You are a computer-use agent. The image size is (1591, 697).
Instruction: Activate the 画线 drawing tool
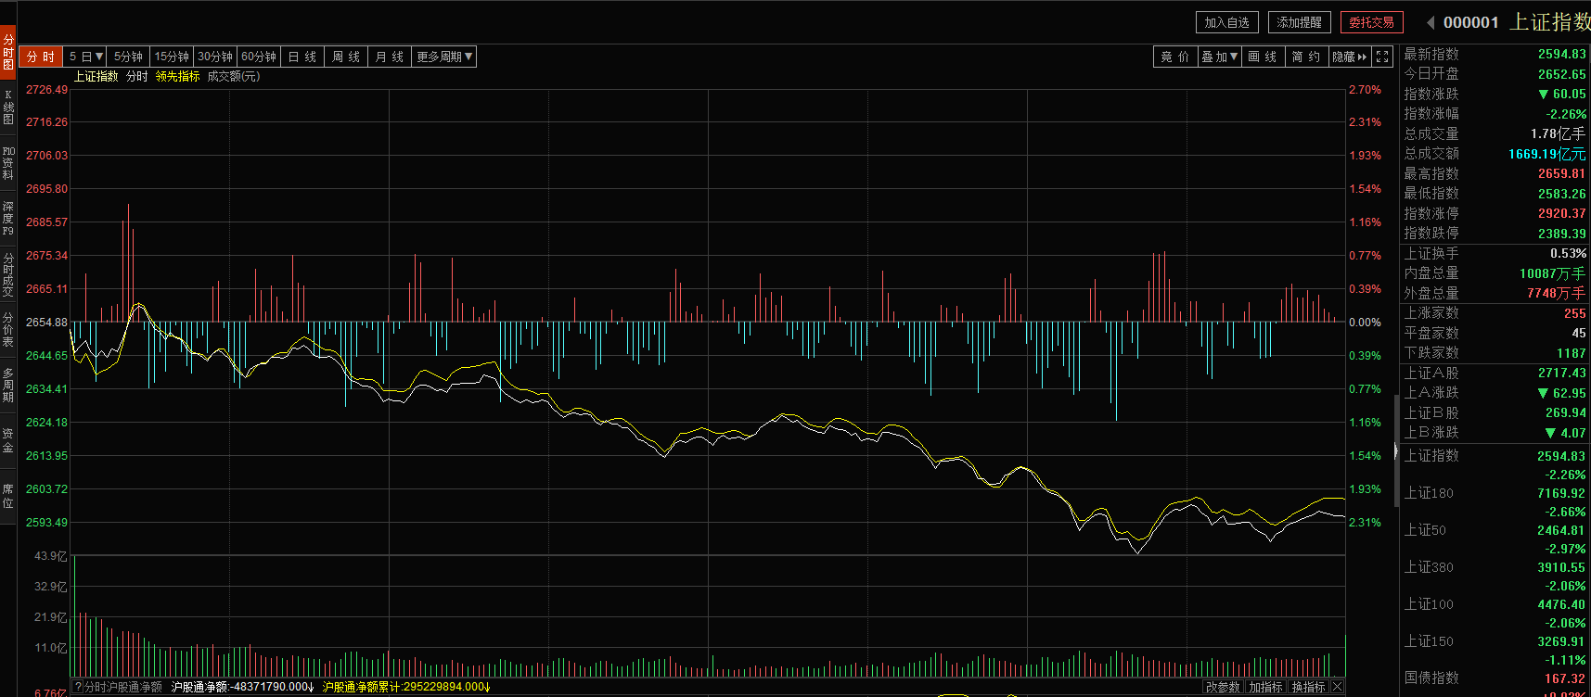1263,57
